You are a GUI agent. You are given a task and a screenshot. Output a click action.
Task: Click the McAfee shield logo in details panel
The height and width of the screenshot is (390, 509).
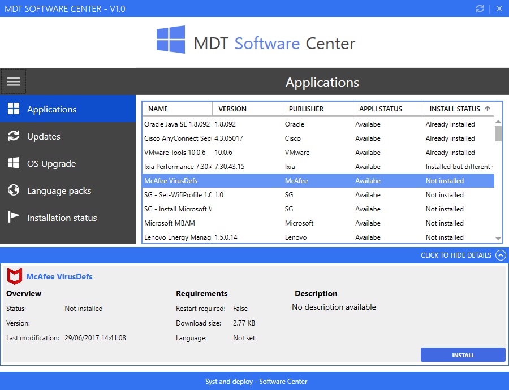tap(14, 276)
